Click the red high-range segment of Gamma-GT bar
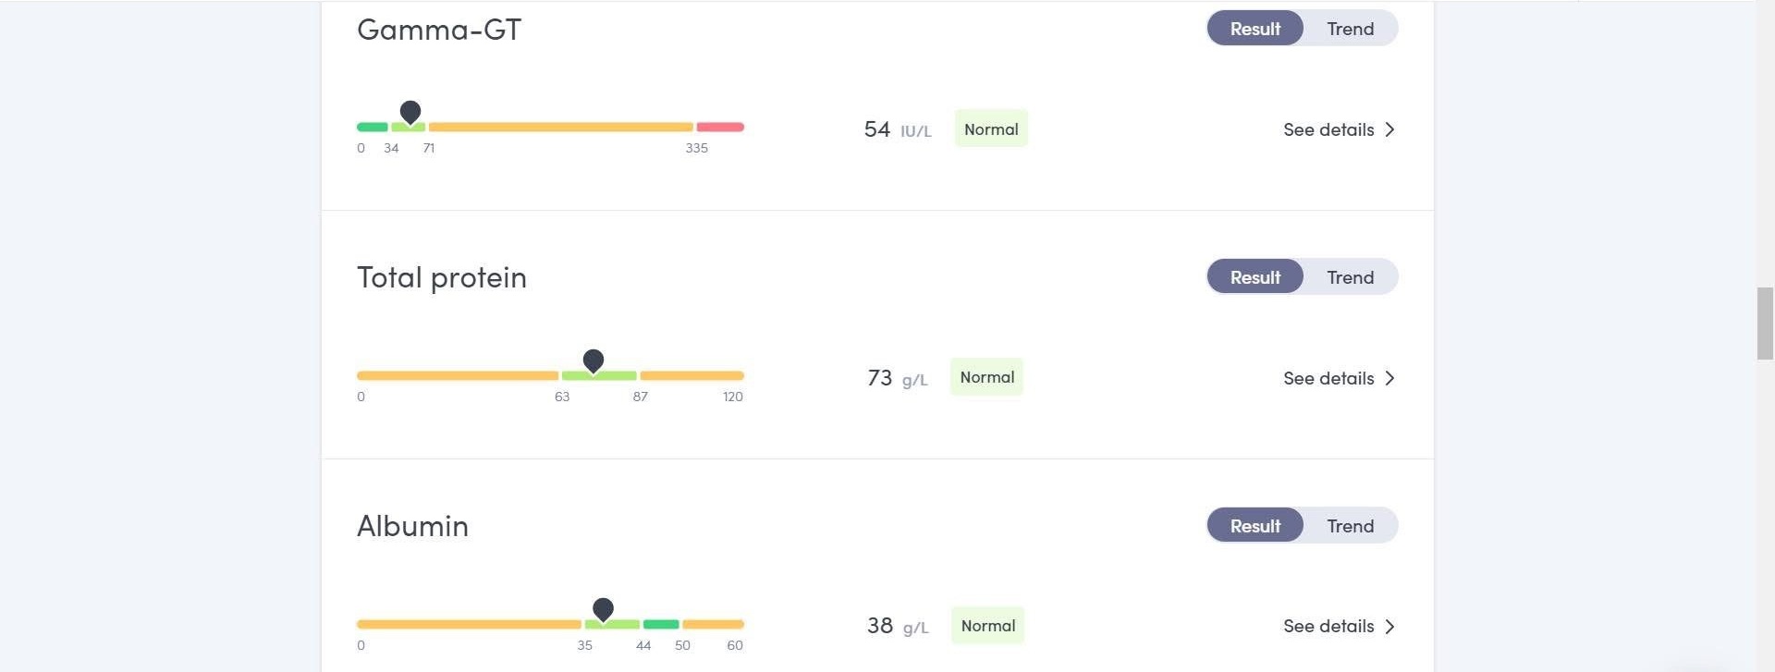The width and height of the screenshot is (1775, 672). 720,127
